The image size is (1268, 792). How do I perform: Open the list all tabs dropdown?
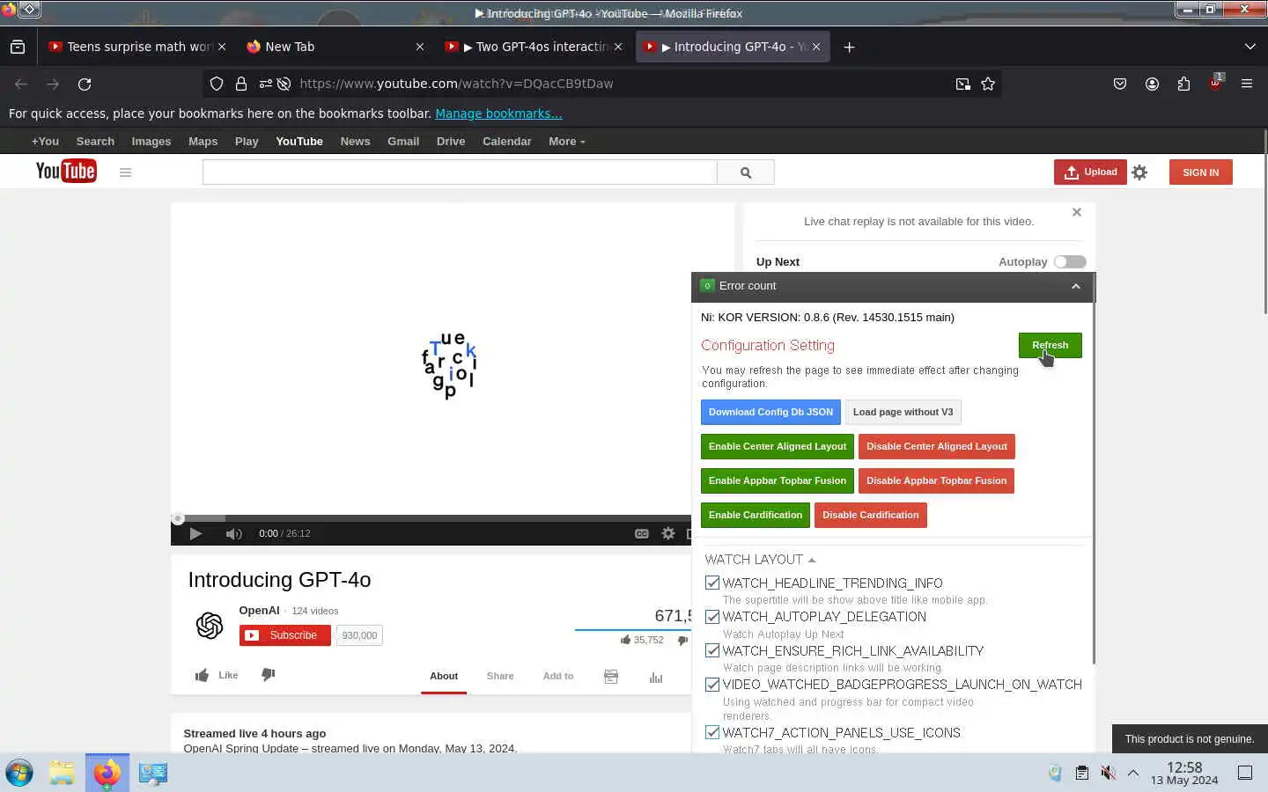click(x=1250, y=47)
